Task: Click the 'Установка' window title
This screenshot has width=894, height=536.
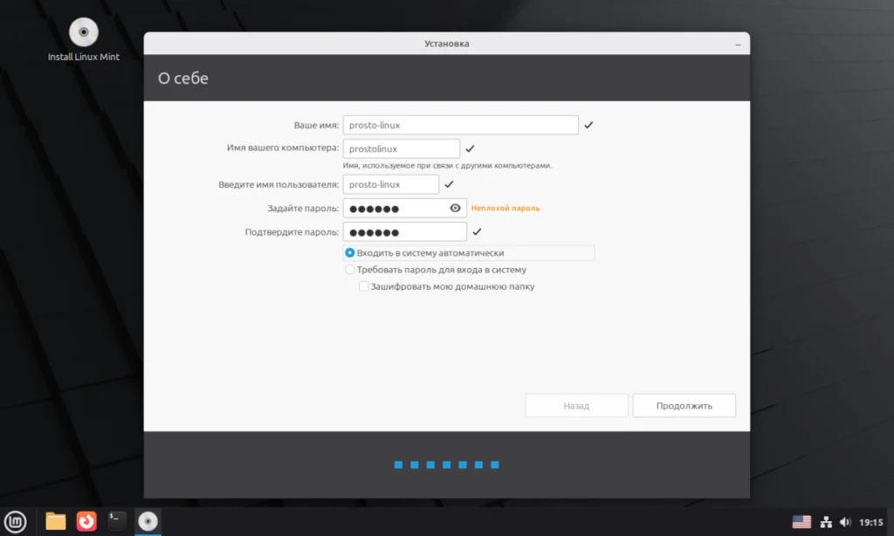Action: tap(446, 44)
